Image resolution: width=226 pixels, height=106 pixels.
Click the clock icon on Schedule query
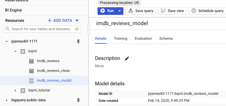(194, 11)
